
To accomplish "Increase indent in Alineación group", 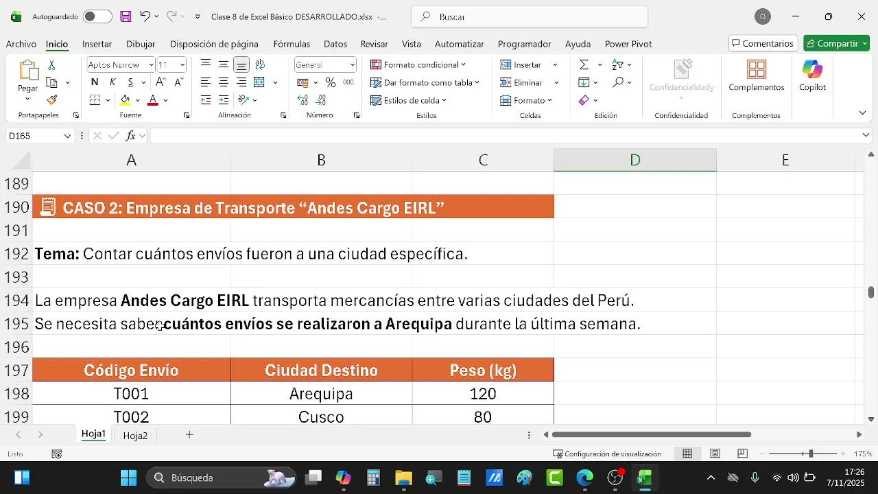I will [x=223, y=100].
